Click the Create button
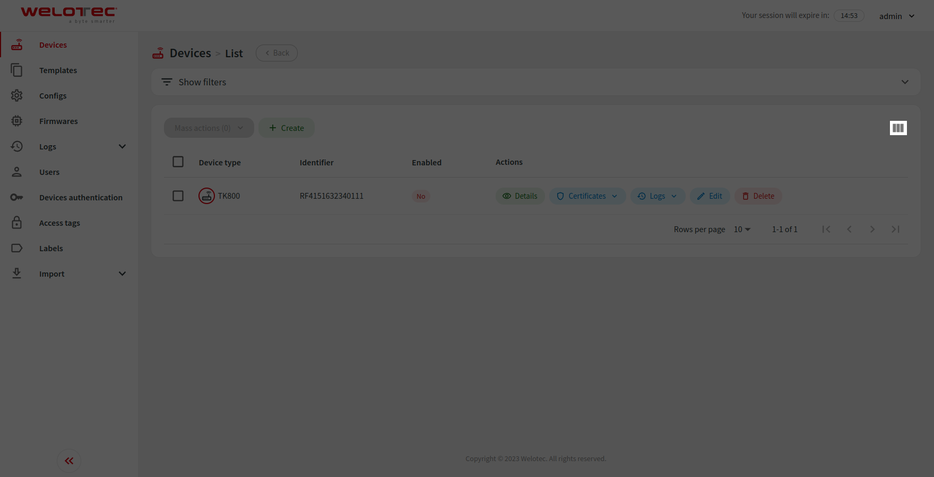The width and height of the screenshot is (934, 477). [x=287, y=128]
